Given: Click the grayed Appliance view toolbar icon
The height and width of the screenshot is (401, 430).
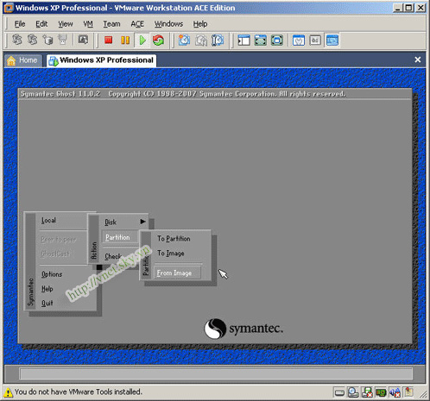Looking at the screenshot, I should pyautogui.click(x=315, y=40).
